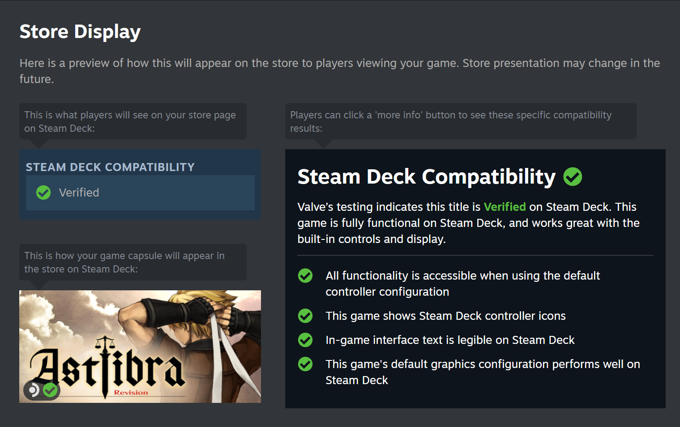Viewport: 680px width, 427px height.
Task: Click the 'default graphics configuration performs well' text
Action: (483, 372)
